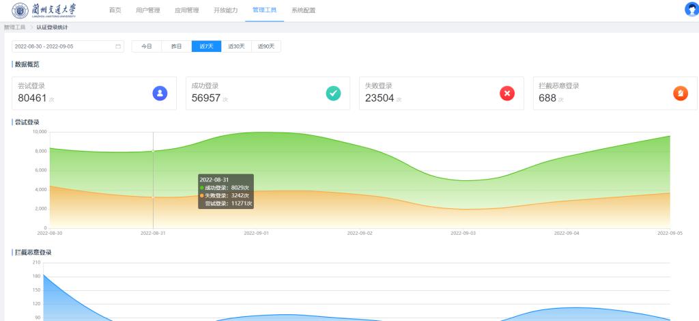Click the 成功登录 card title

click(205, 86)
